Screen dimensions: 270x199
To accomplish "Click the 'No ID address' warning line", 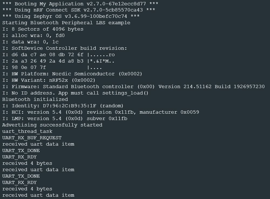I will 75,93.
